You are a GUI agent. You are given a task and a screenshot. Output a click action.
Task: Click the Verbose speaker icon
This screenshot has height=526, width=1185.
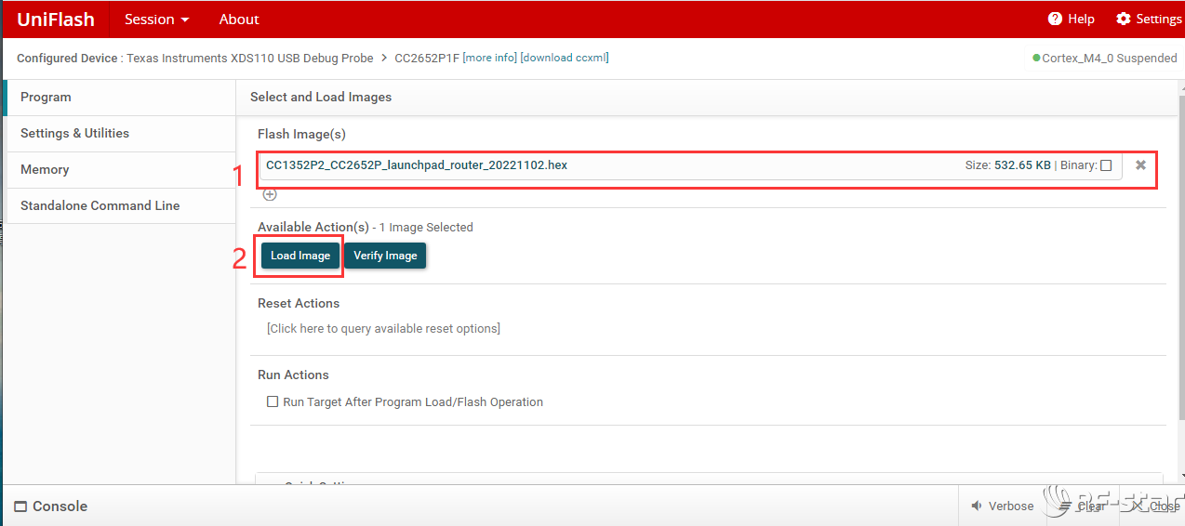coord(977,506)
